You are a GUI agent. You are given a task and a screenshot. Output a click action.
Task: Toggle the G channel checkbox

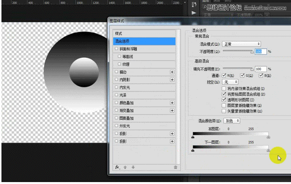pyautogui.click(x=242, y=75)
